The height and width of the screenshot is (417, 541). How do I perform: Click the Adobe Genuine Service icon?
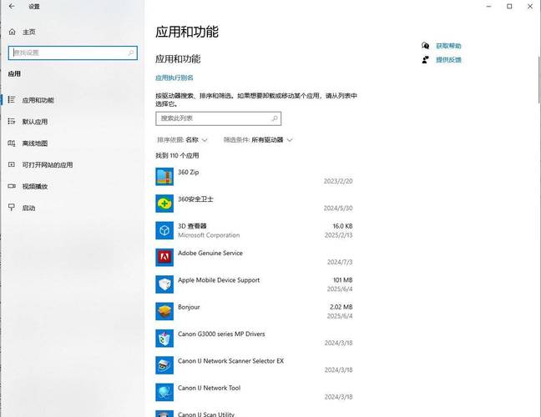pos(164,258)
